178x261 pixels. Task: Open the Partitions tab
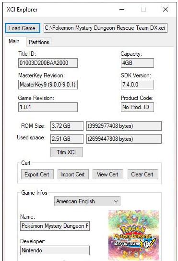39,42
